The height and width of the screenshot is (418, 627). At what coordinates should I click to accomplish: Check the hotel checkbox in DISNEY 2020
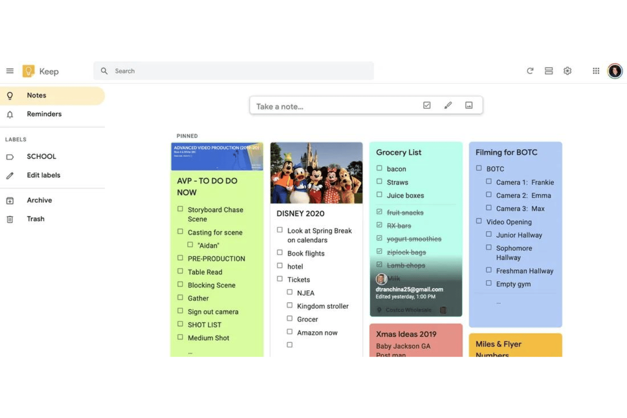280,266
